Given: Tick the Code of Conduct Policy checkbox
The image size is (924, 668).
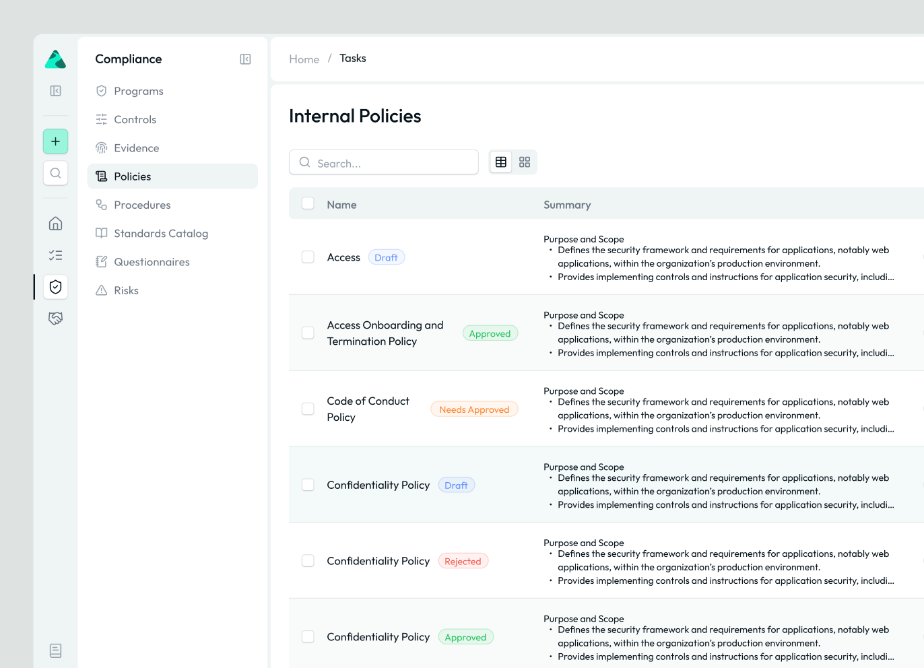Looking at the screenshot, I should [308, 409].
